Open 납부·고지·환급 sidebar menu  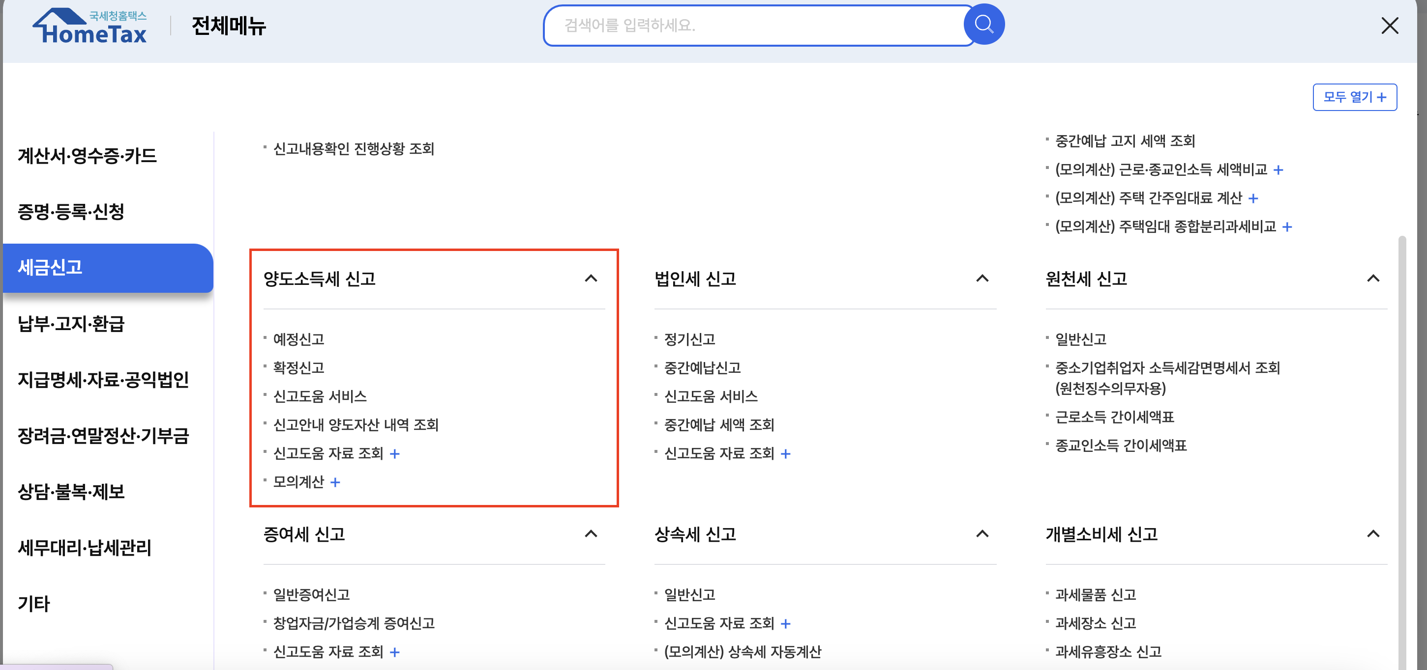click(x=71, y=325)
